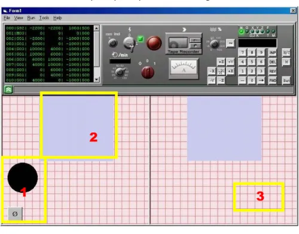Viewport: 299px width, 234px height.
Task: Click the center jog key between -X and +X
Action: 221,71
